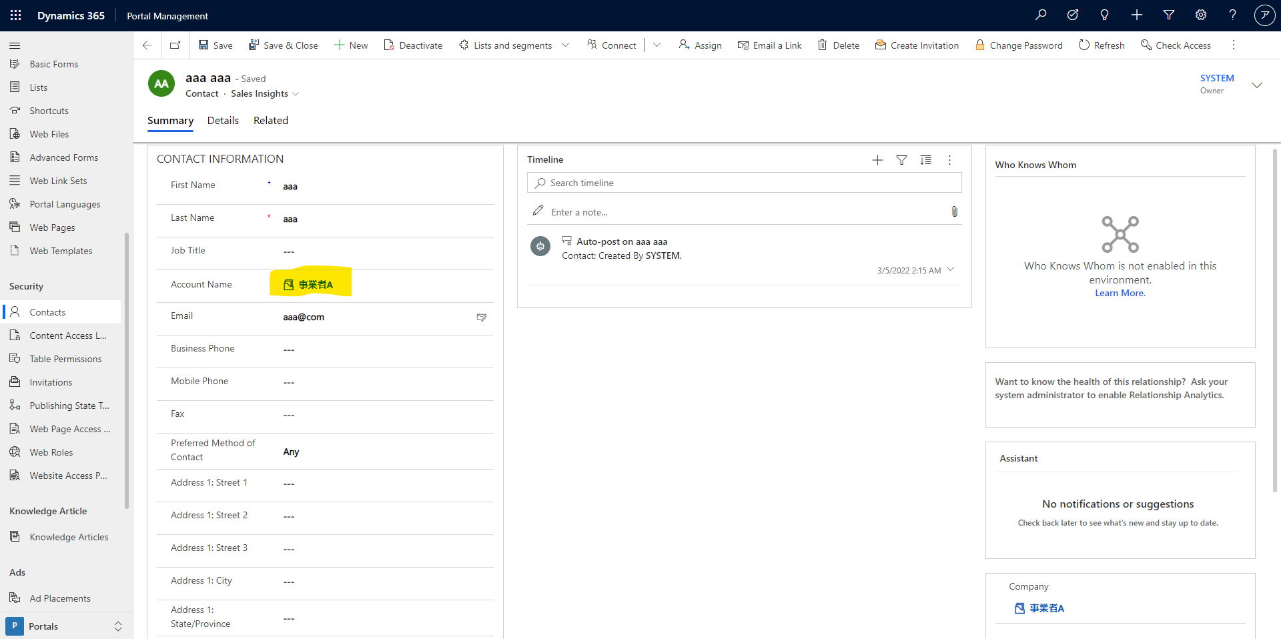Viewport: 1281px width, 639px height.
Task: Expand Lists and segments dropdown
Action: 566,45
